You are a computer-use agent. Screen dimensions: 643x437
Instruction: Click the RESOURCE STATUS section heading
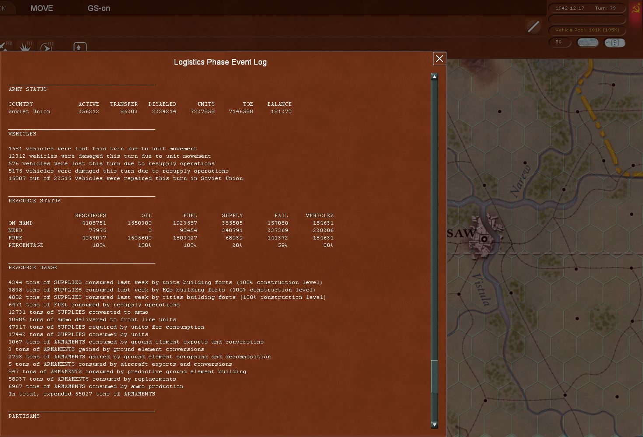(x=35, y=201)
